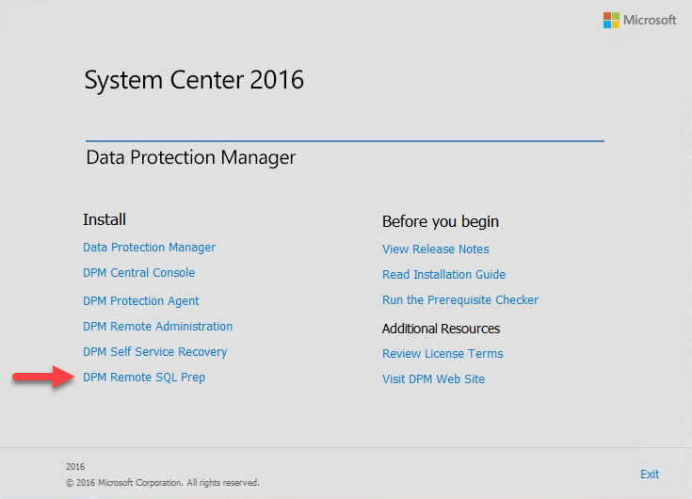The height and width of the screenshot is (499, 692).
Task: Run the Prerequisite Checker
Action: point(460,300)
